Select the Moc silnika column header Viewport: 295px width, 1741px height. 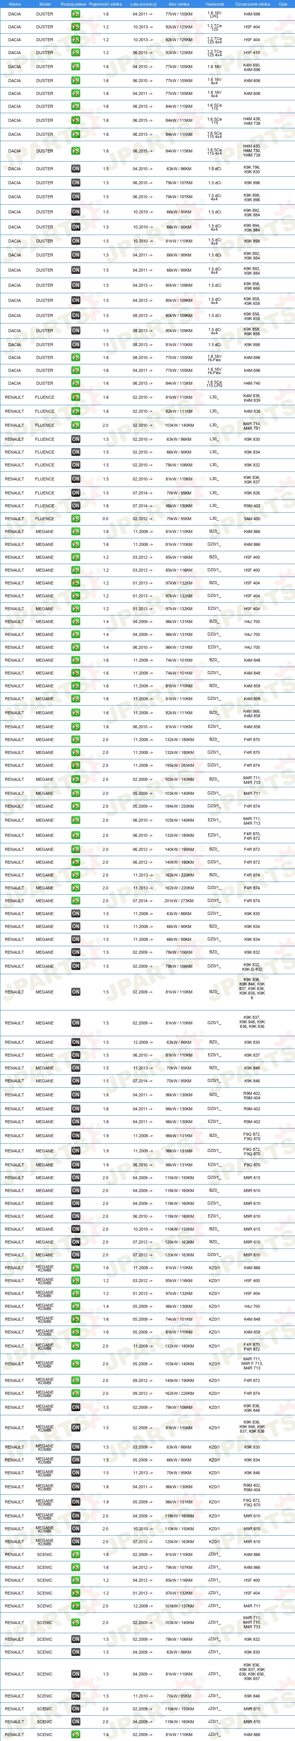[179, 4]
